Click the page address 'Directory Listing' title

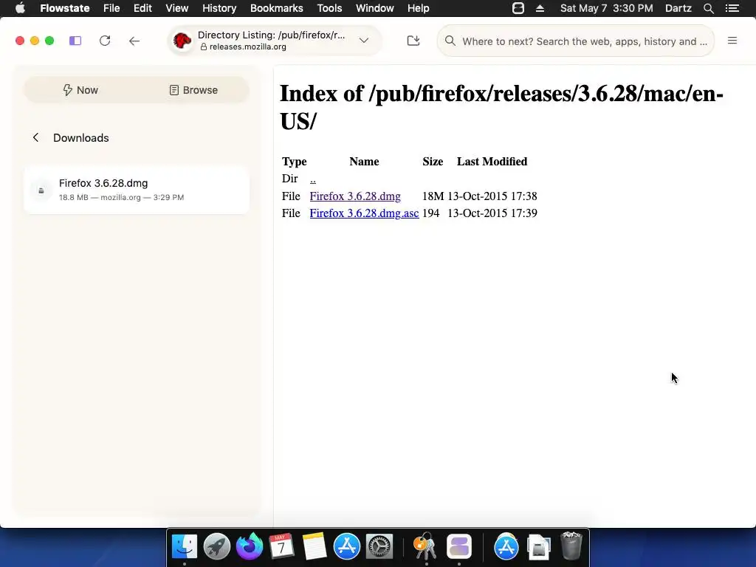tap(272, 35)
